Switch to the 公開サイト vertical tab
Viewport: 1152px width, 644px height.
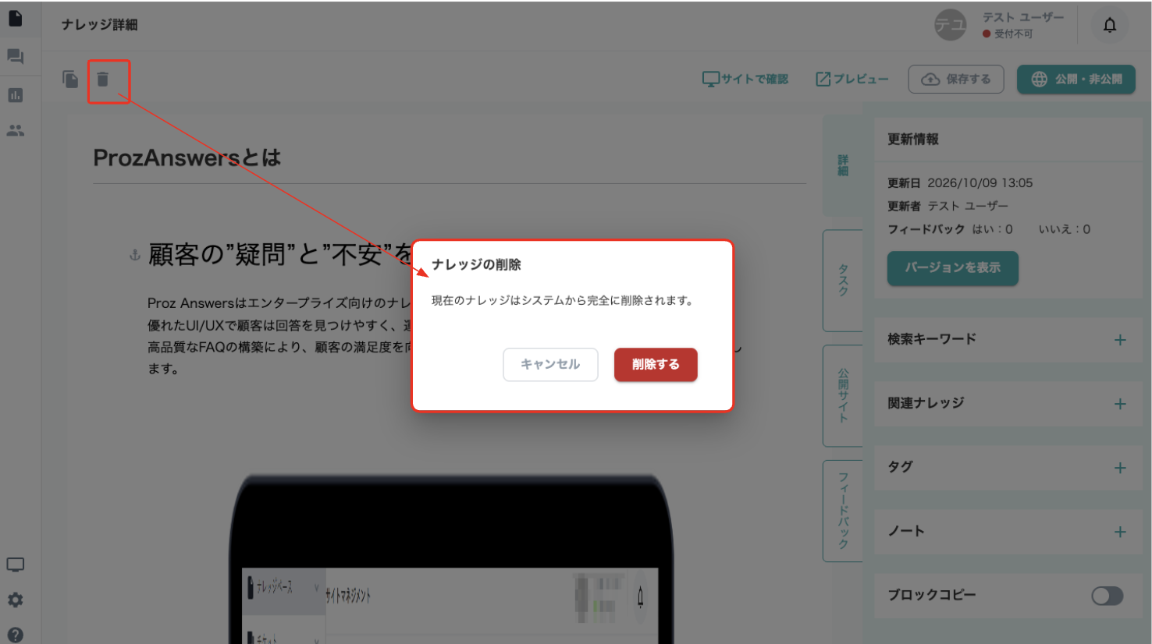pyautogui.click(x=843, y=396)
